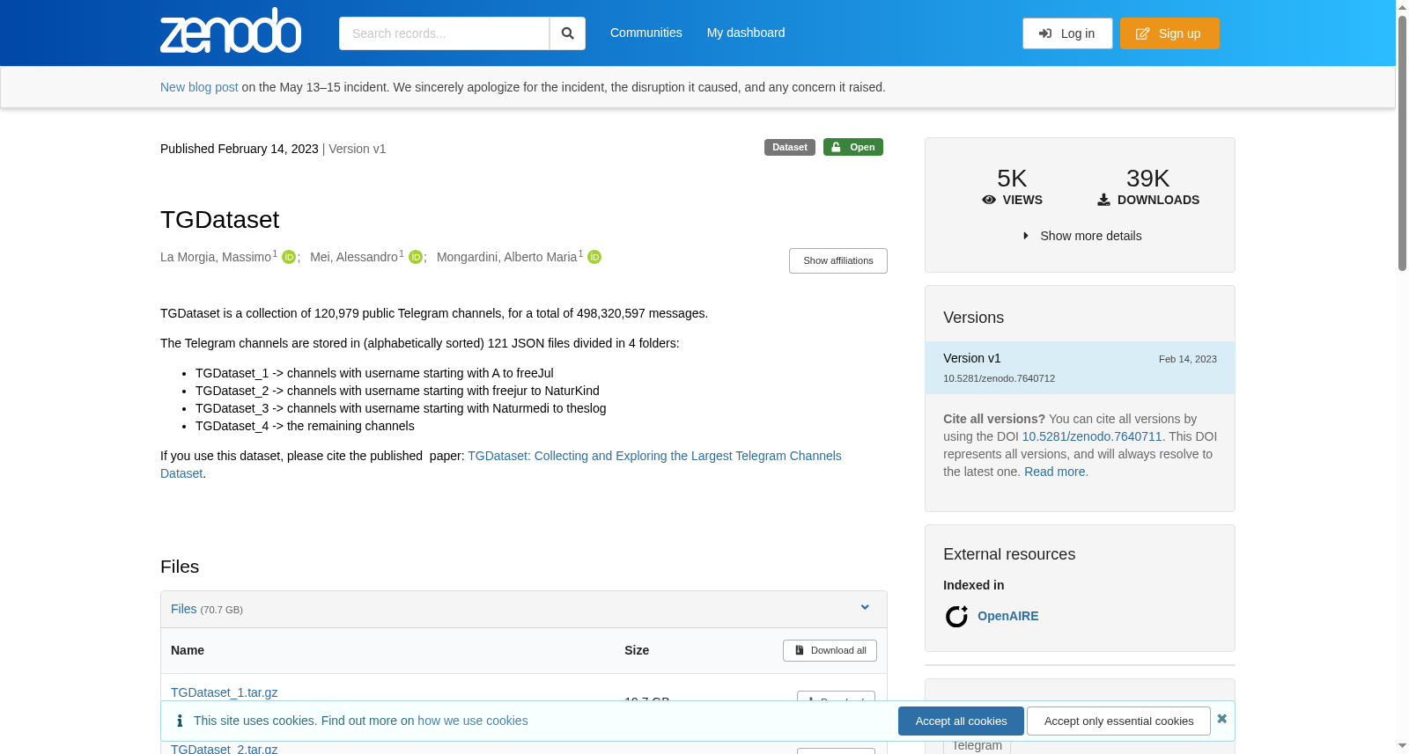This screenshot has height=754, width=1409.
Task: Open TGDataset_1.tar.gz file link
Action: click(x=225, y=692)
